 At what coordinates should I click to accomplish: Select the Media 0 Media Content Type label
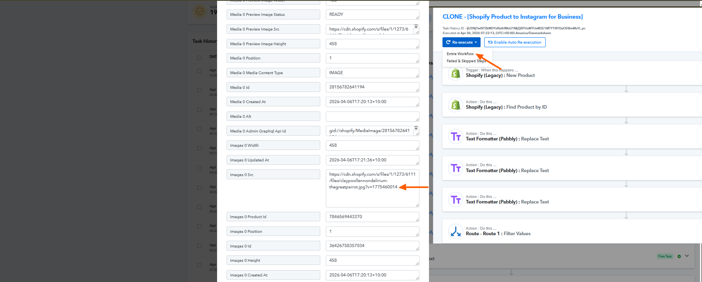tap(273, 73)
